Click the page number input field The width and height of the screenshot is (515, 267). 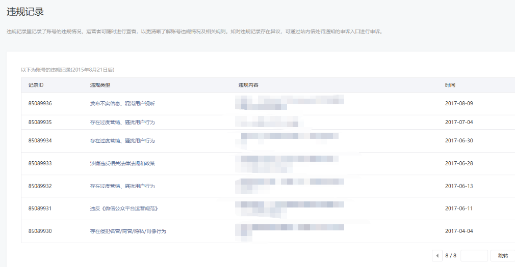point(474,255)
